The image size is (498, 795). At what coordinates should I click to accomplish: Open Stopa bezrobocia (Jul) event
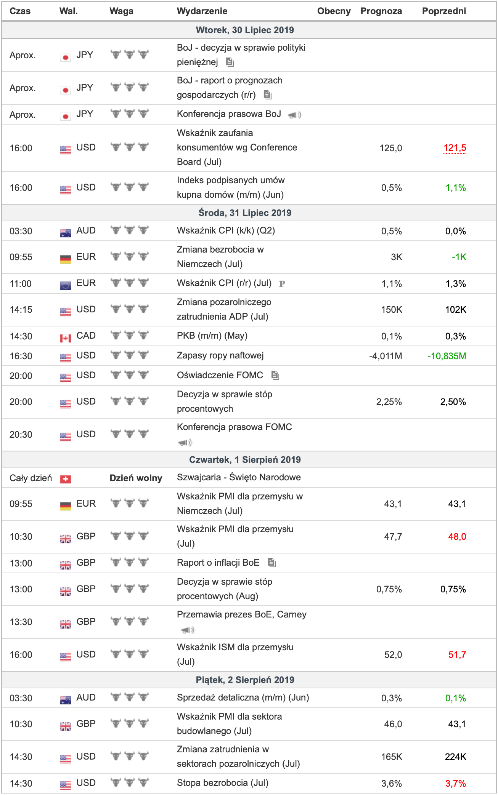click(x=222, y=783)
